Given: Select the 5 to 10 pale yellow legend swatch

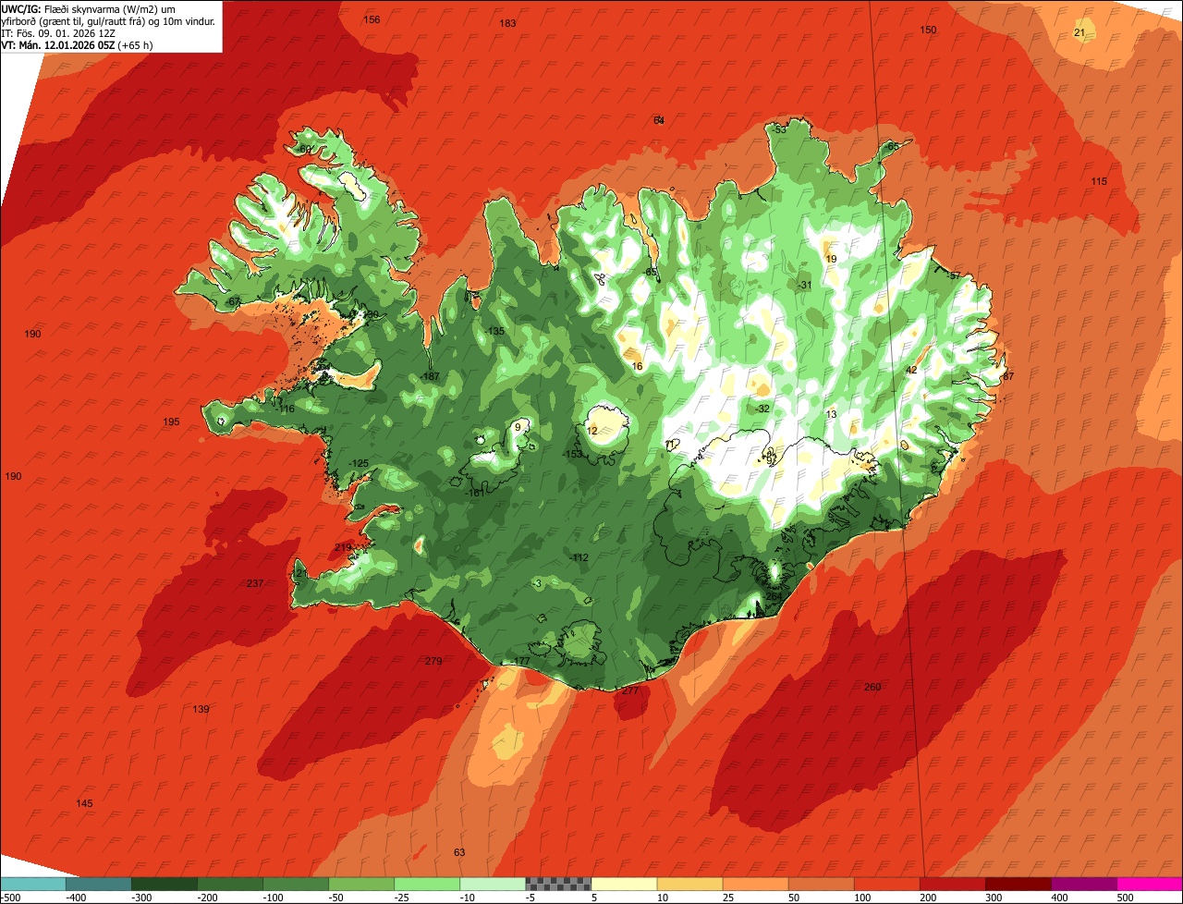Looking at the screenshot, I should pyautogui.click(x=624, y=884).
